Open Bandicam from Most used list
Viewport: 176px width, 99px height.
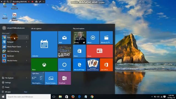tap(15, 56)
